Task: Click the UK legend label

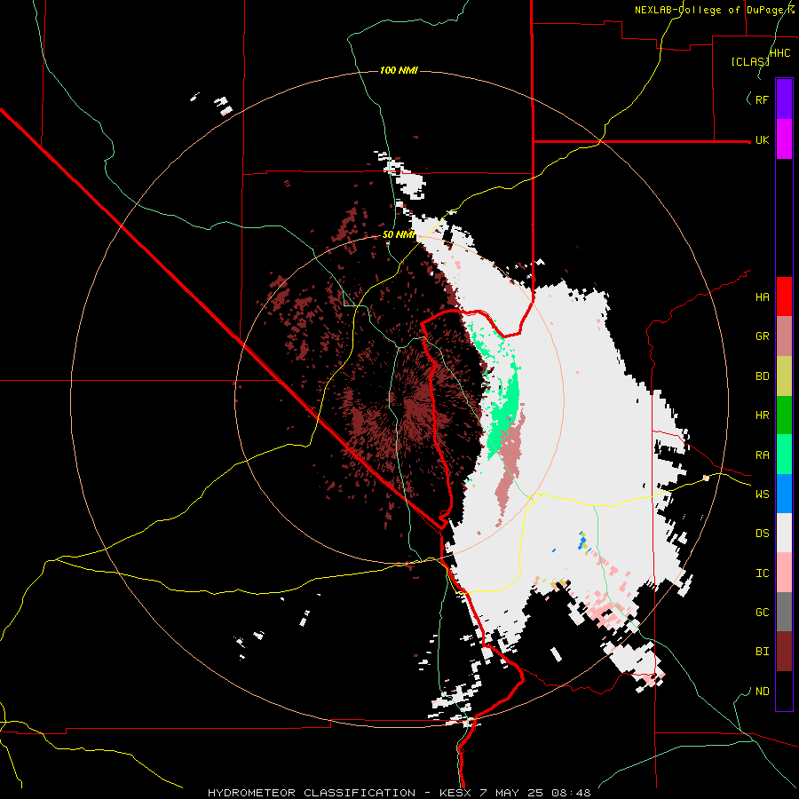Action: [x=762, y=139]
